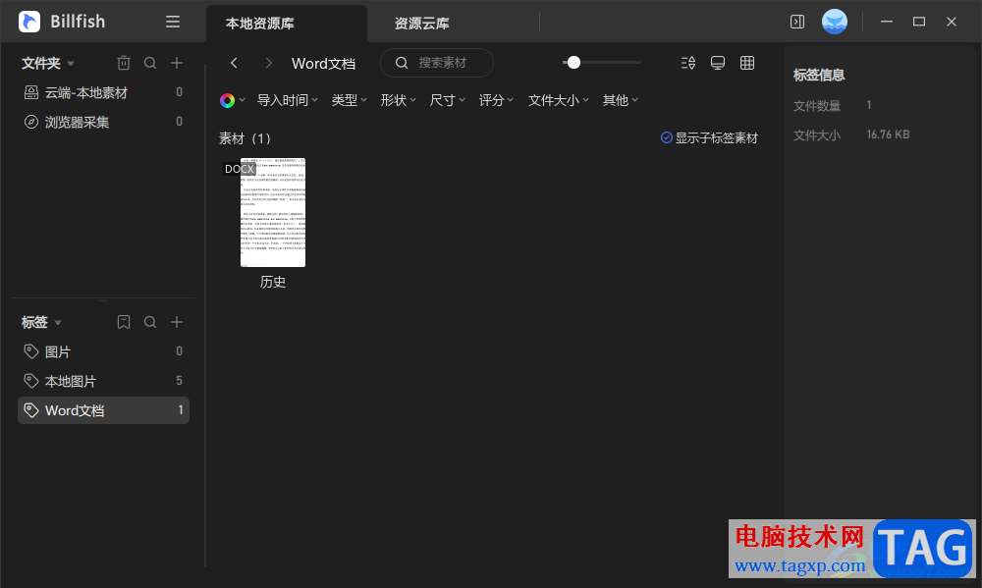This screenshot has width=982, height=588.
Task: Open the 评分 filter dropdown
Action: pyautogui.click(x=496, y=100)
